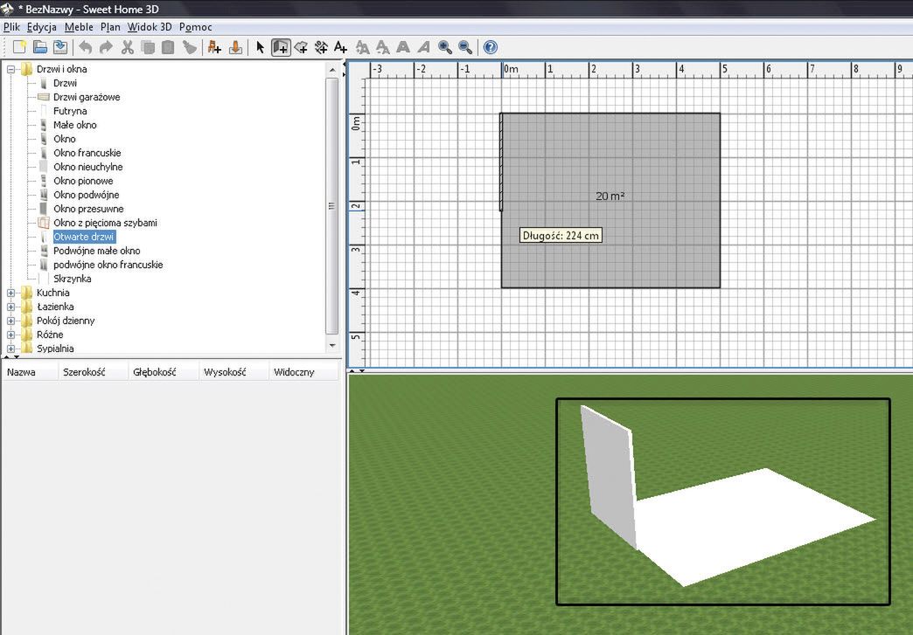Expand the Kuchnia category

coord(11,293)
